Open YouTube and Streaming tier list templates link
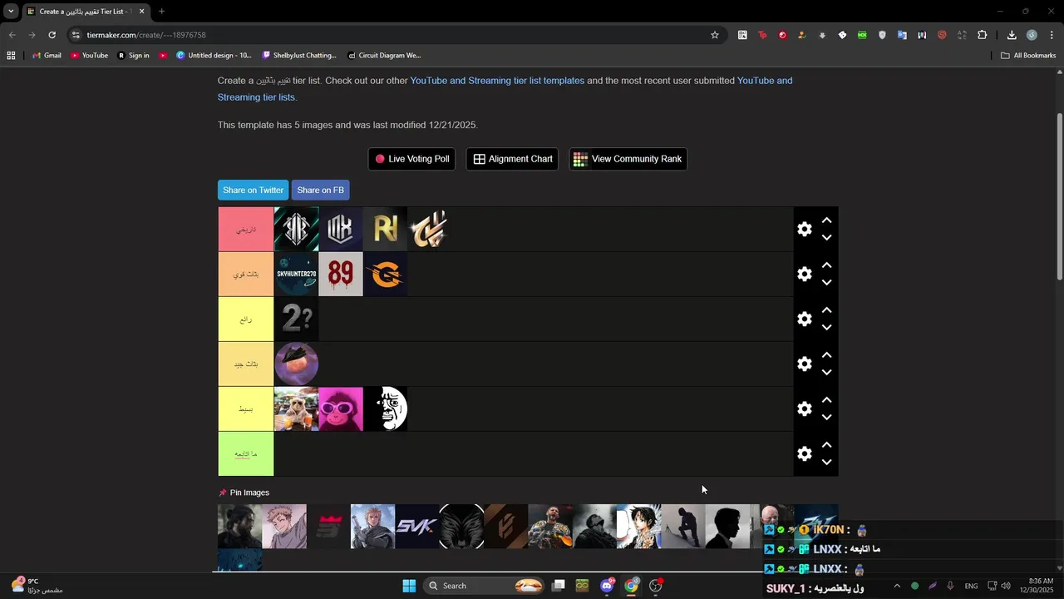 [x=497, y=81]
